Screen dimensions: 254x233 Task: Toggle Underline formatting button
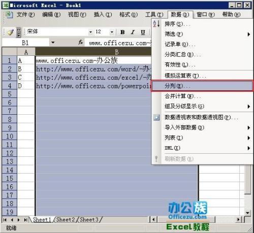(143, 32)
